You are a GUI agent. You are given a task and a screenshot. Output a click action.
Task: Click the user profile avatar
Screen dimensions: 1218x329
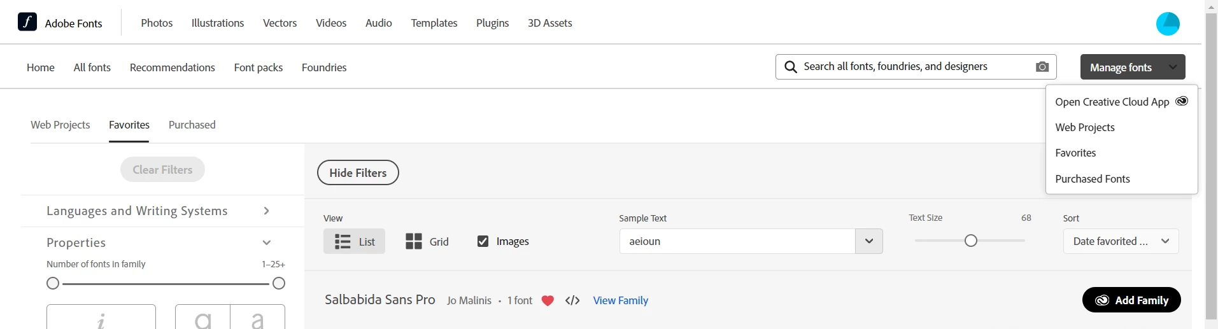pyautogui.click(x=1168, y=24)
